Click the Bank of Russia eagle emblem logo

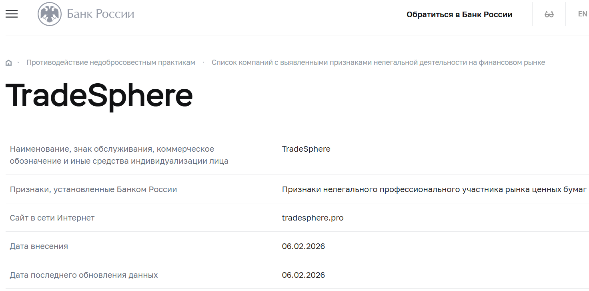48,13
